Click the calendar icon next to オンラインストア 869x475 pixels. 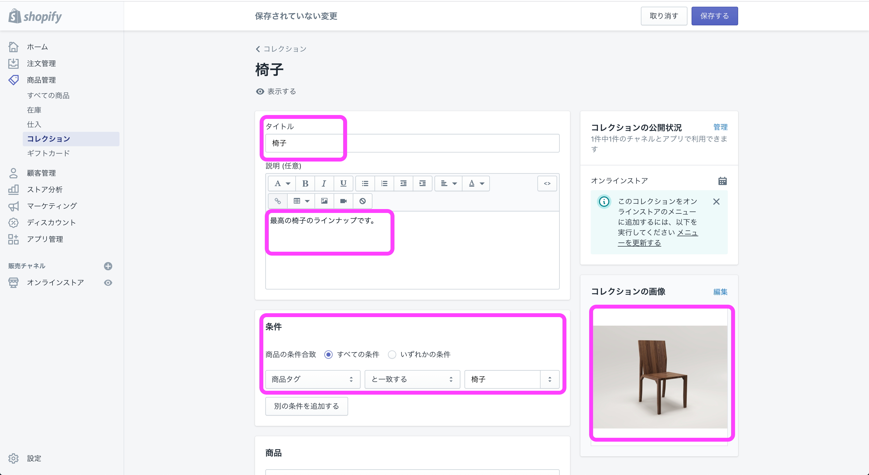pos(723,181)
